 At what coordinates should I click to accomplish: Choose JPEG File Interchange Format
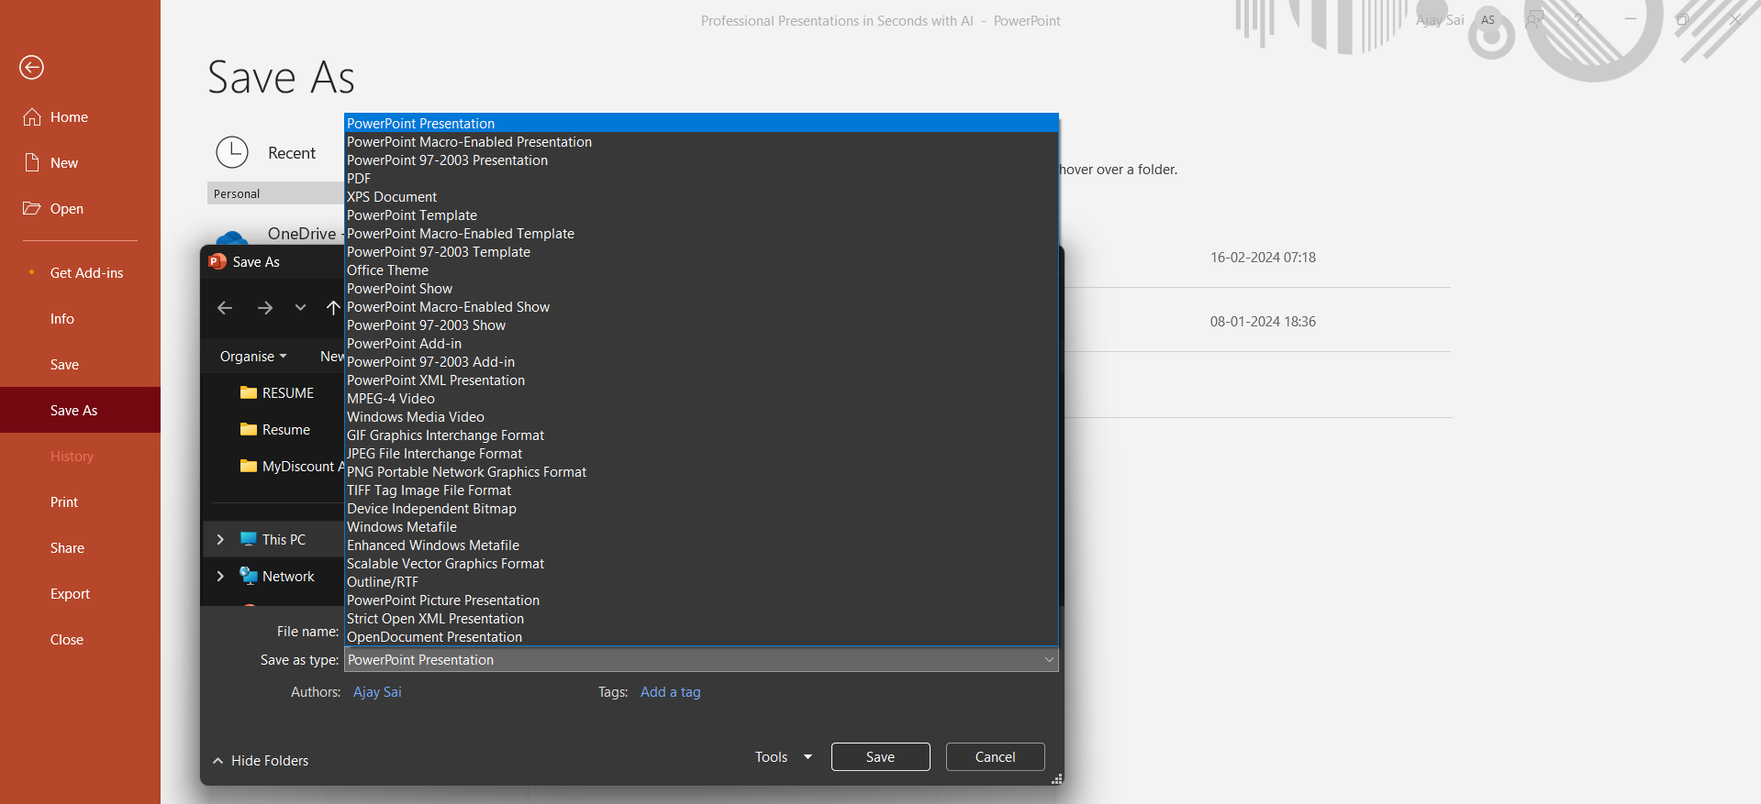pyautogui.click(x=701, y=454)
